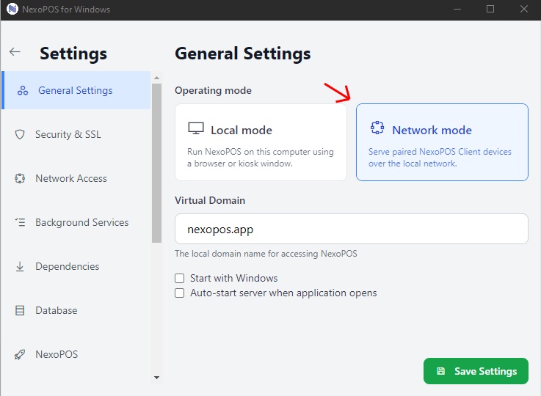Go to Network Access settings

76,178
